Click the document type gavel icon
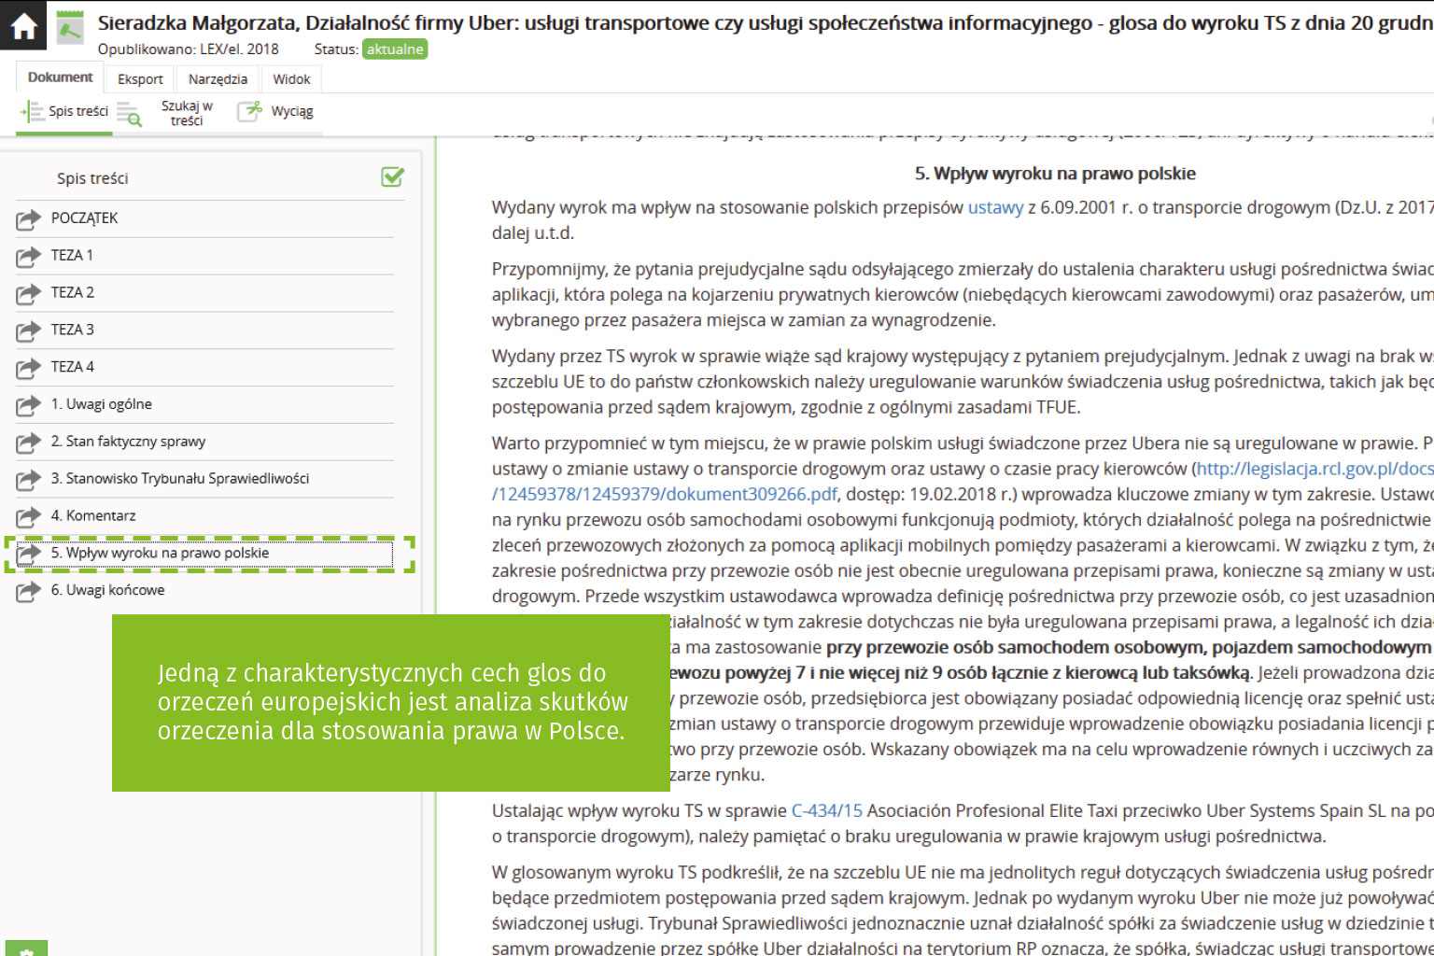1434x956 pixels. 70,29
